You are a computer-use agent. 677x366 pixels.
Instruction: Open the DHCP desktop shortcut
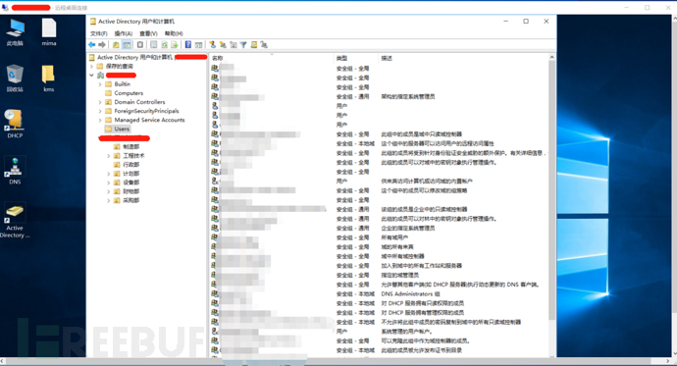click(15, 124)
